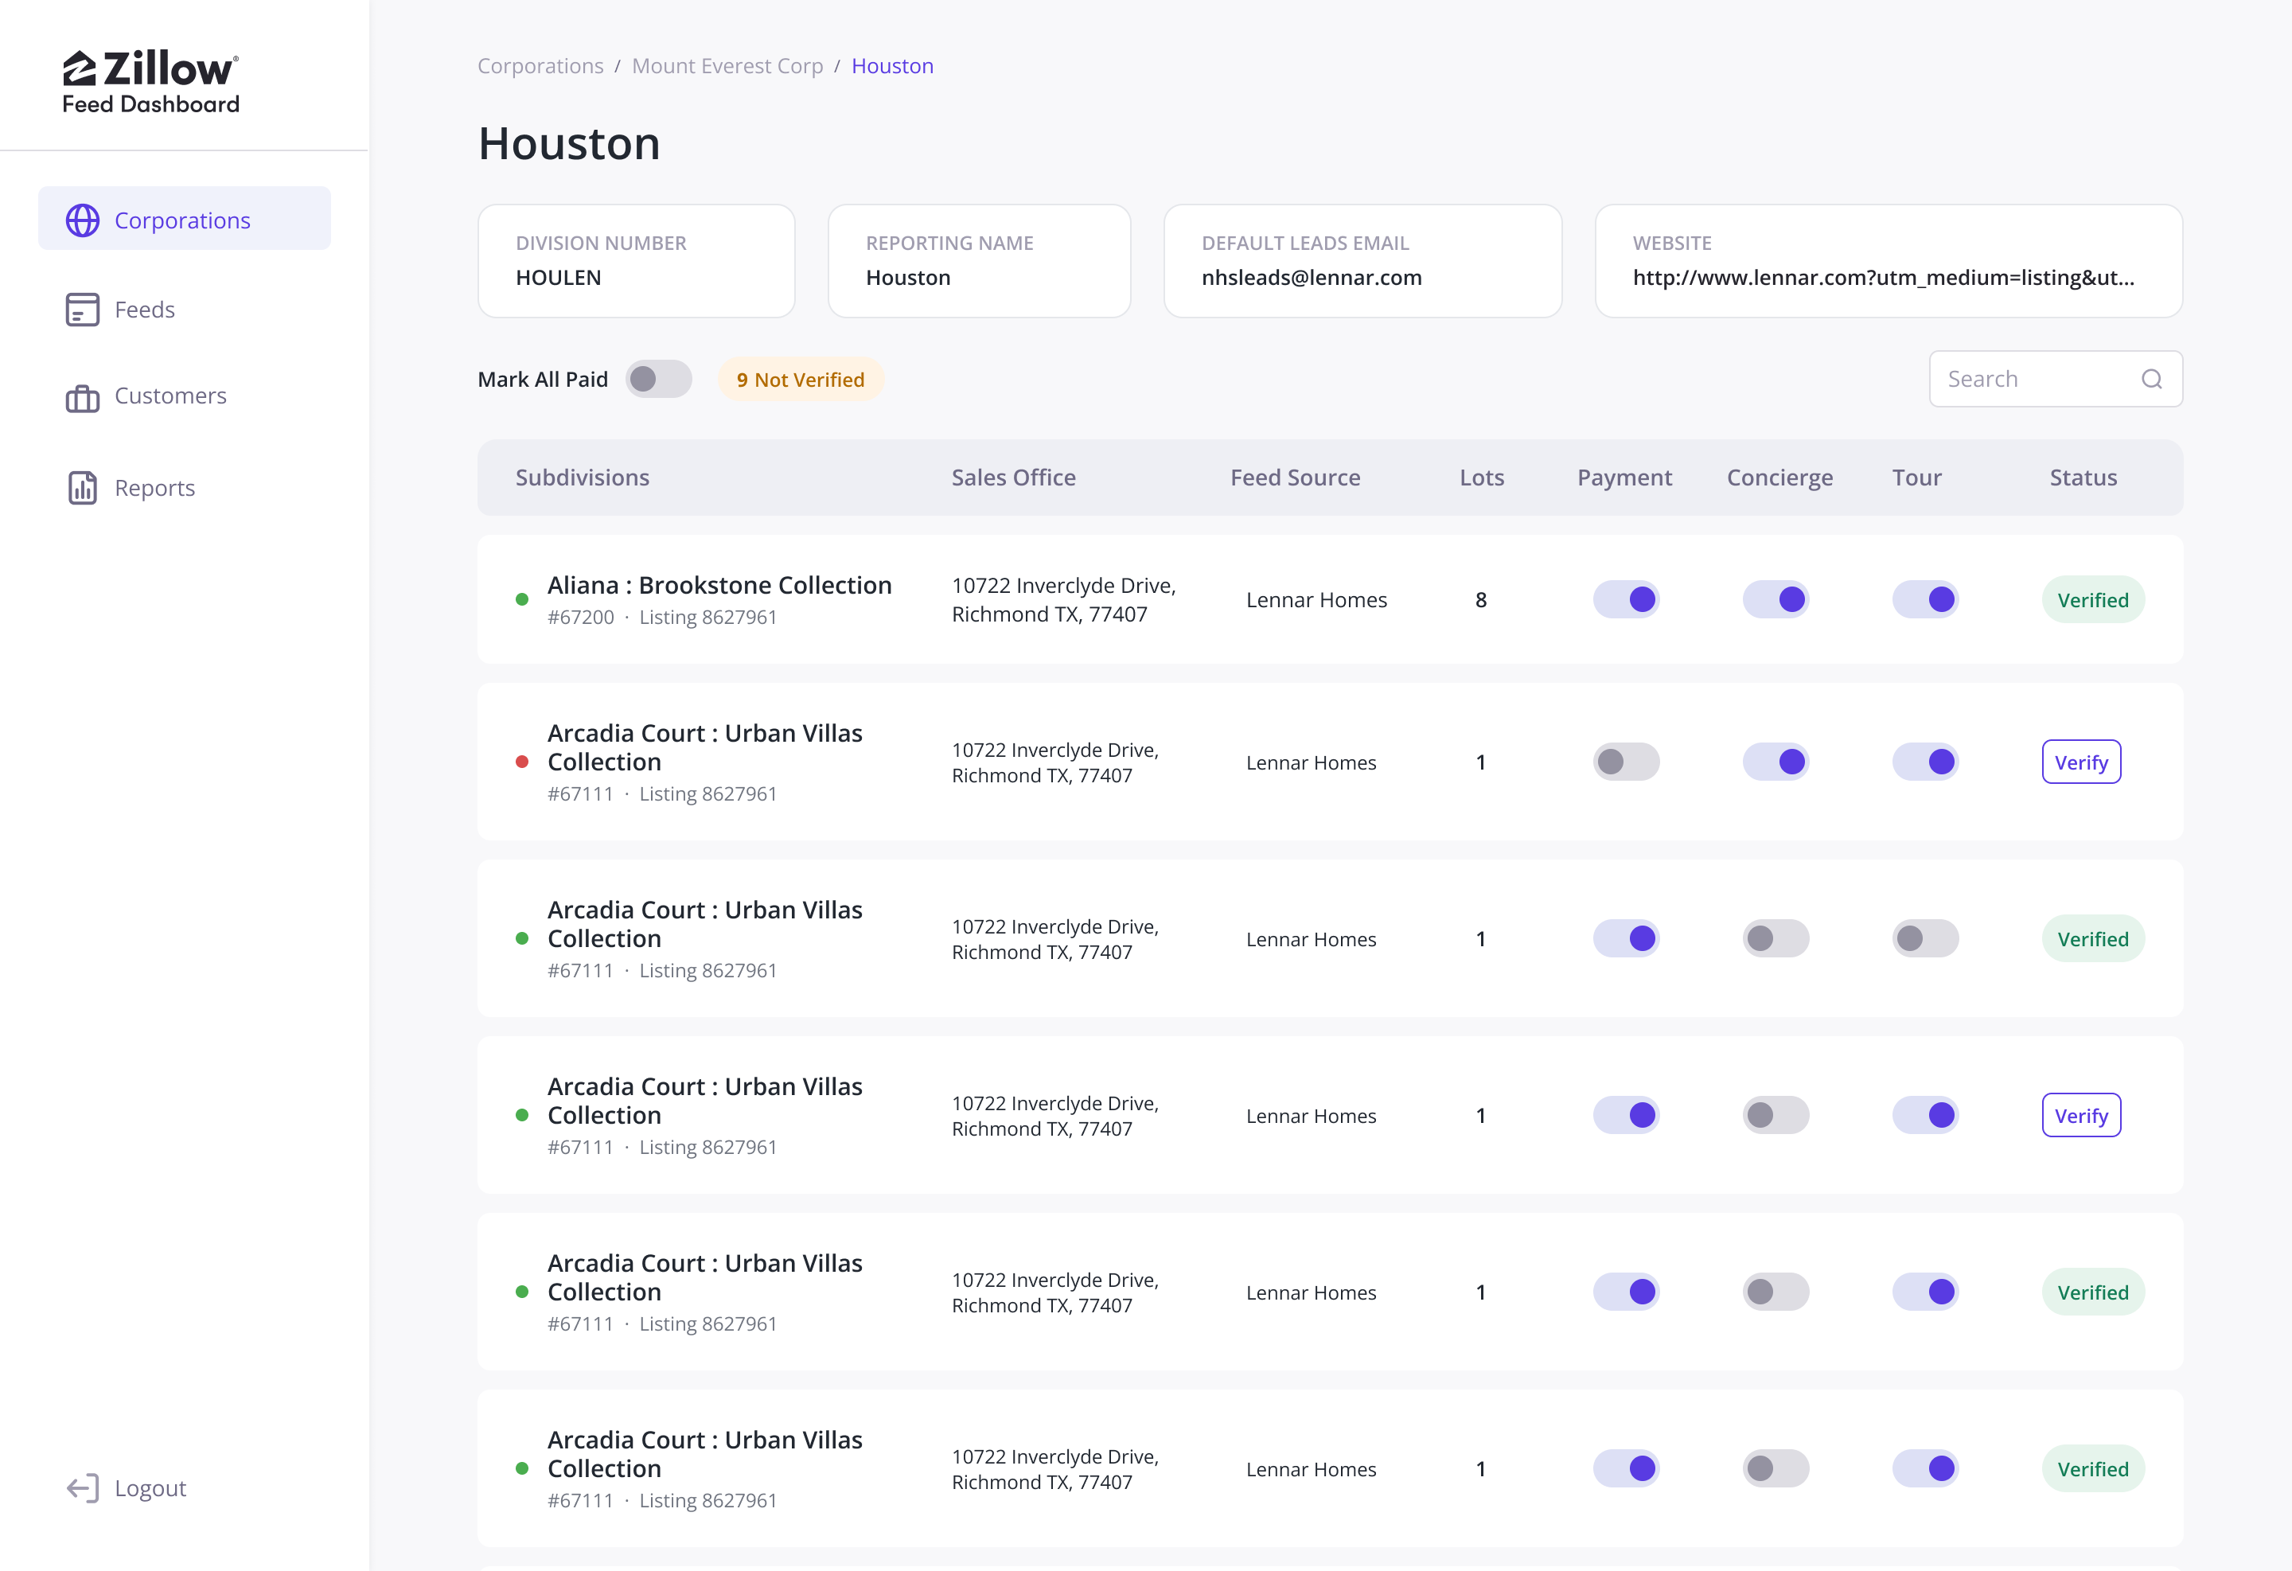Click the Payment column header
The height and width of the screenshot is (1571, 2292).
point(1624,478)
